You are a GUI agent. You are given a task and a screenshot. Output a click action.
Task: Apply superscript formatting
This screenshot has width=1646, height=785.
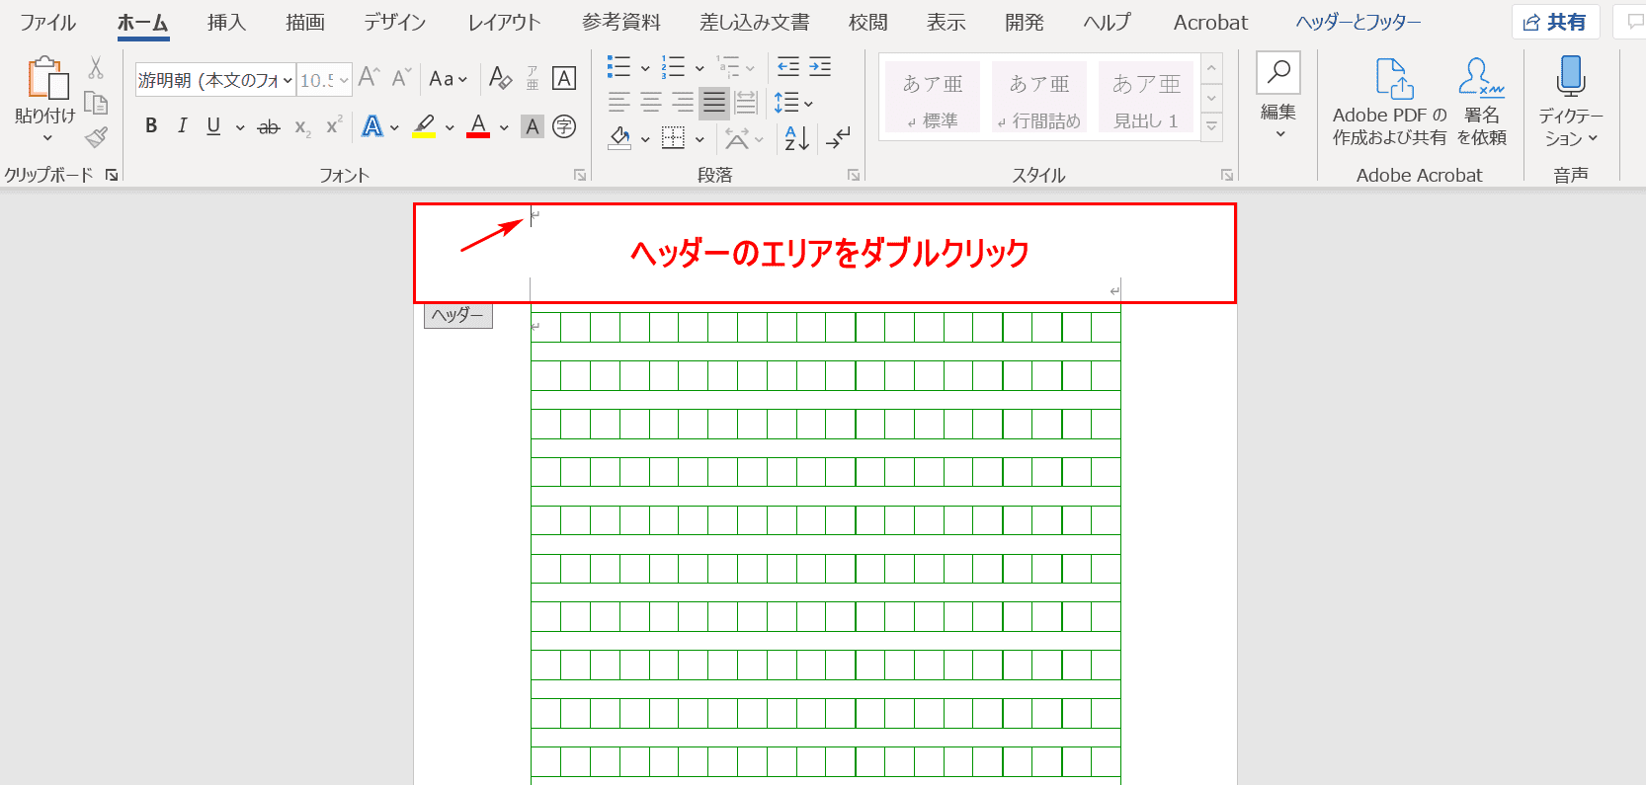tap(334, 126)
